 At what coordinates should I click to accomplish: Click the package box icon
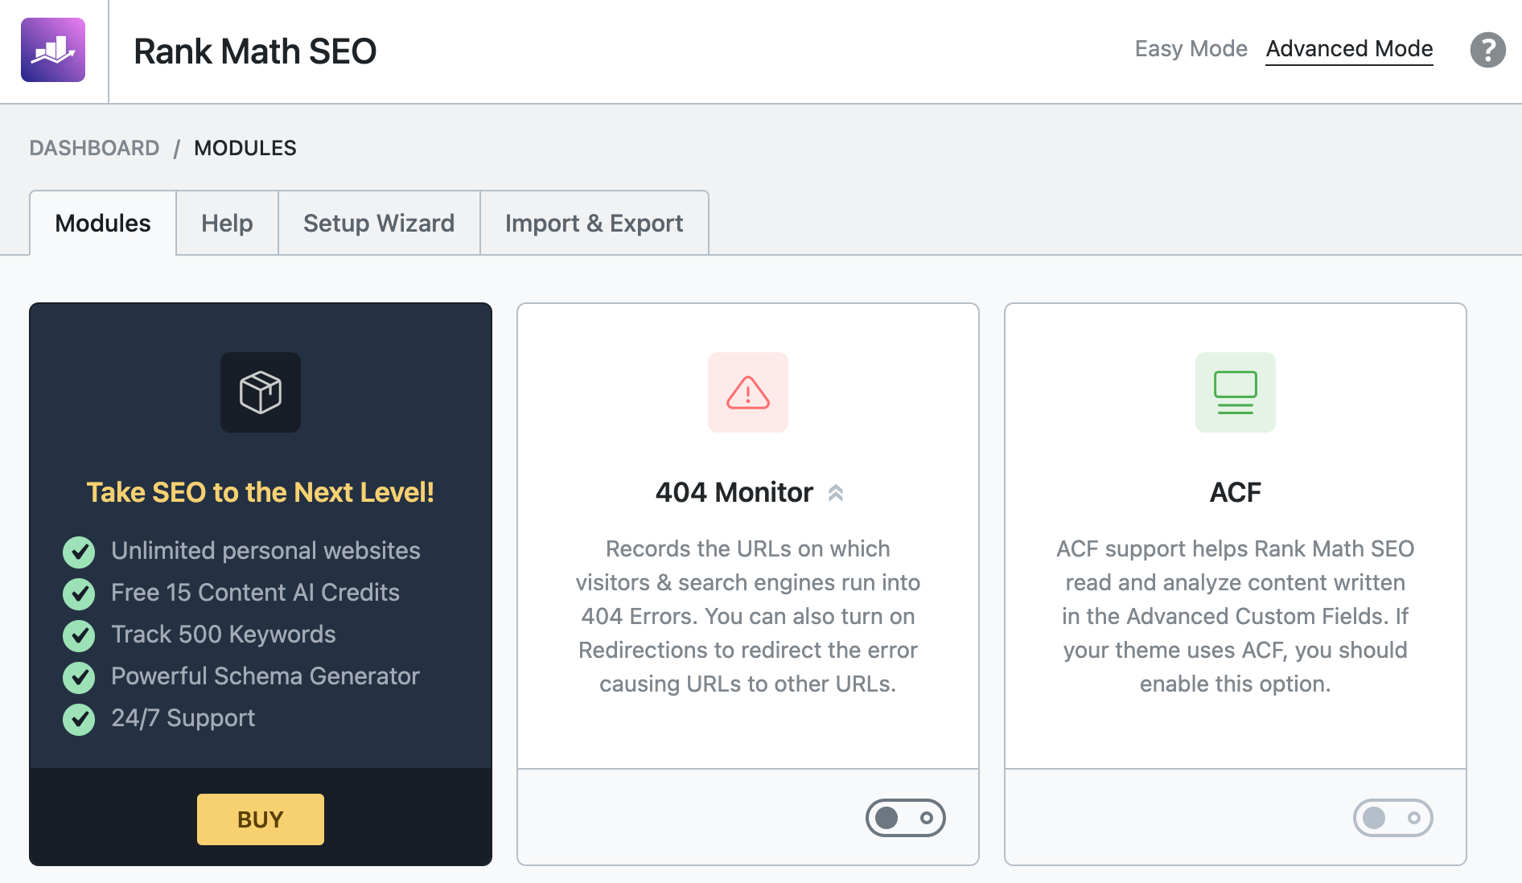(x=261, y=392)
